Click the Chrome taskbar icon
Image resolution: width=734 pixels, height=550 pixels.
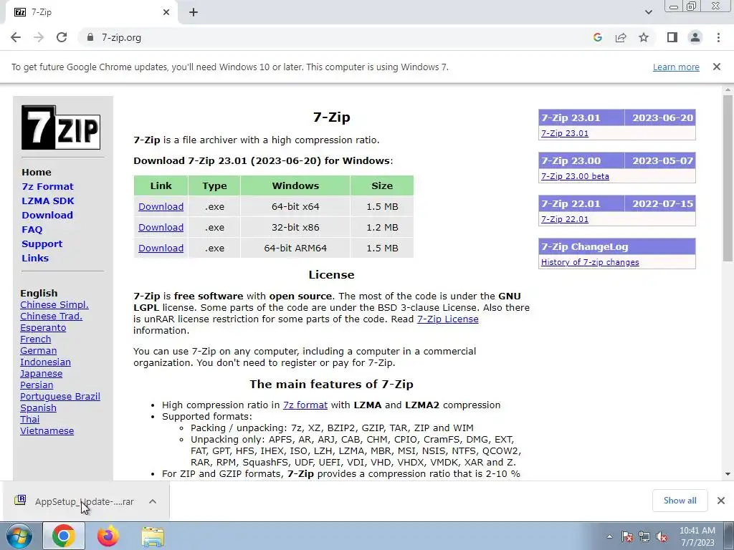point(64,536)
